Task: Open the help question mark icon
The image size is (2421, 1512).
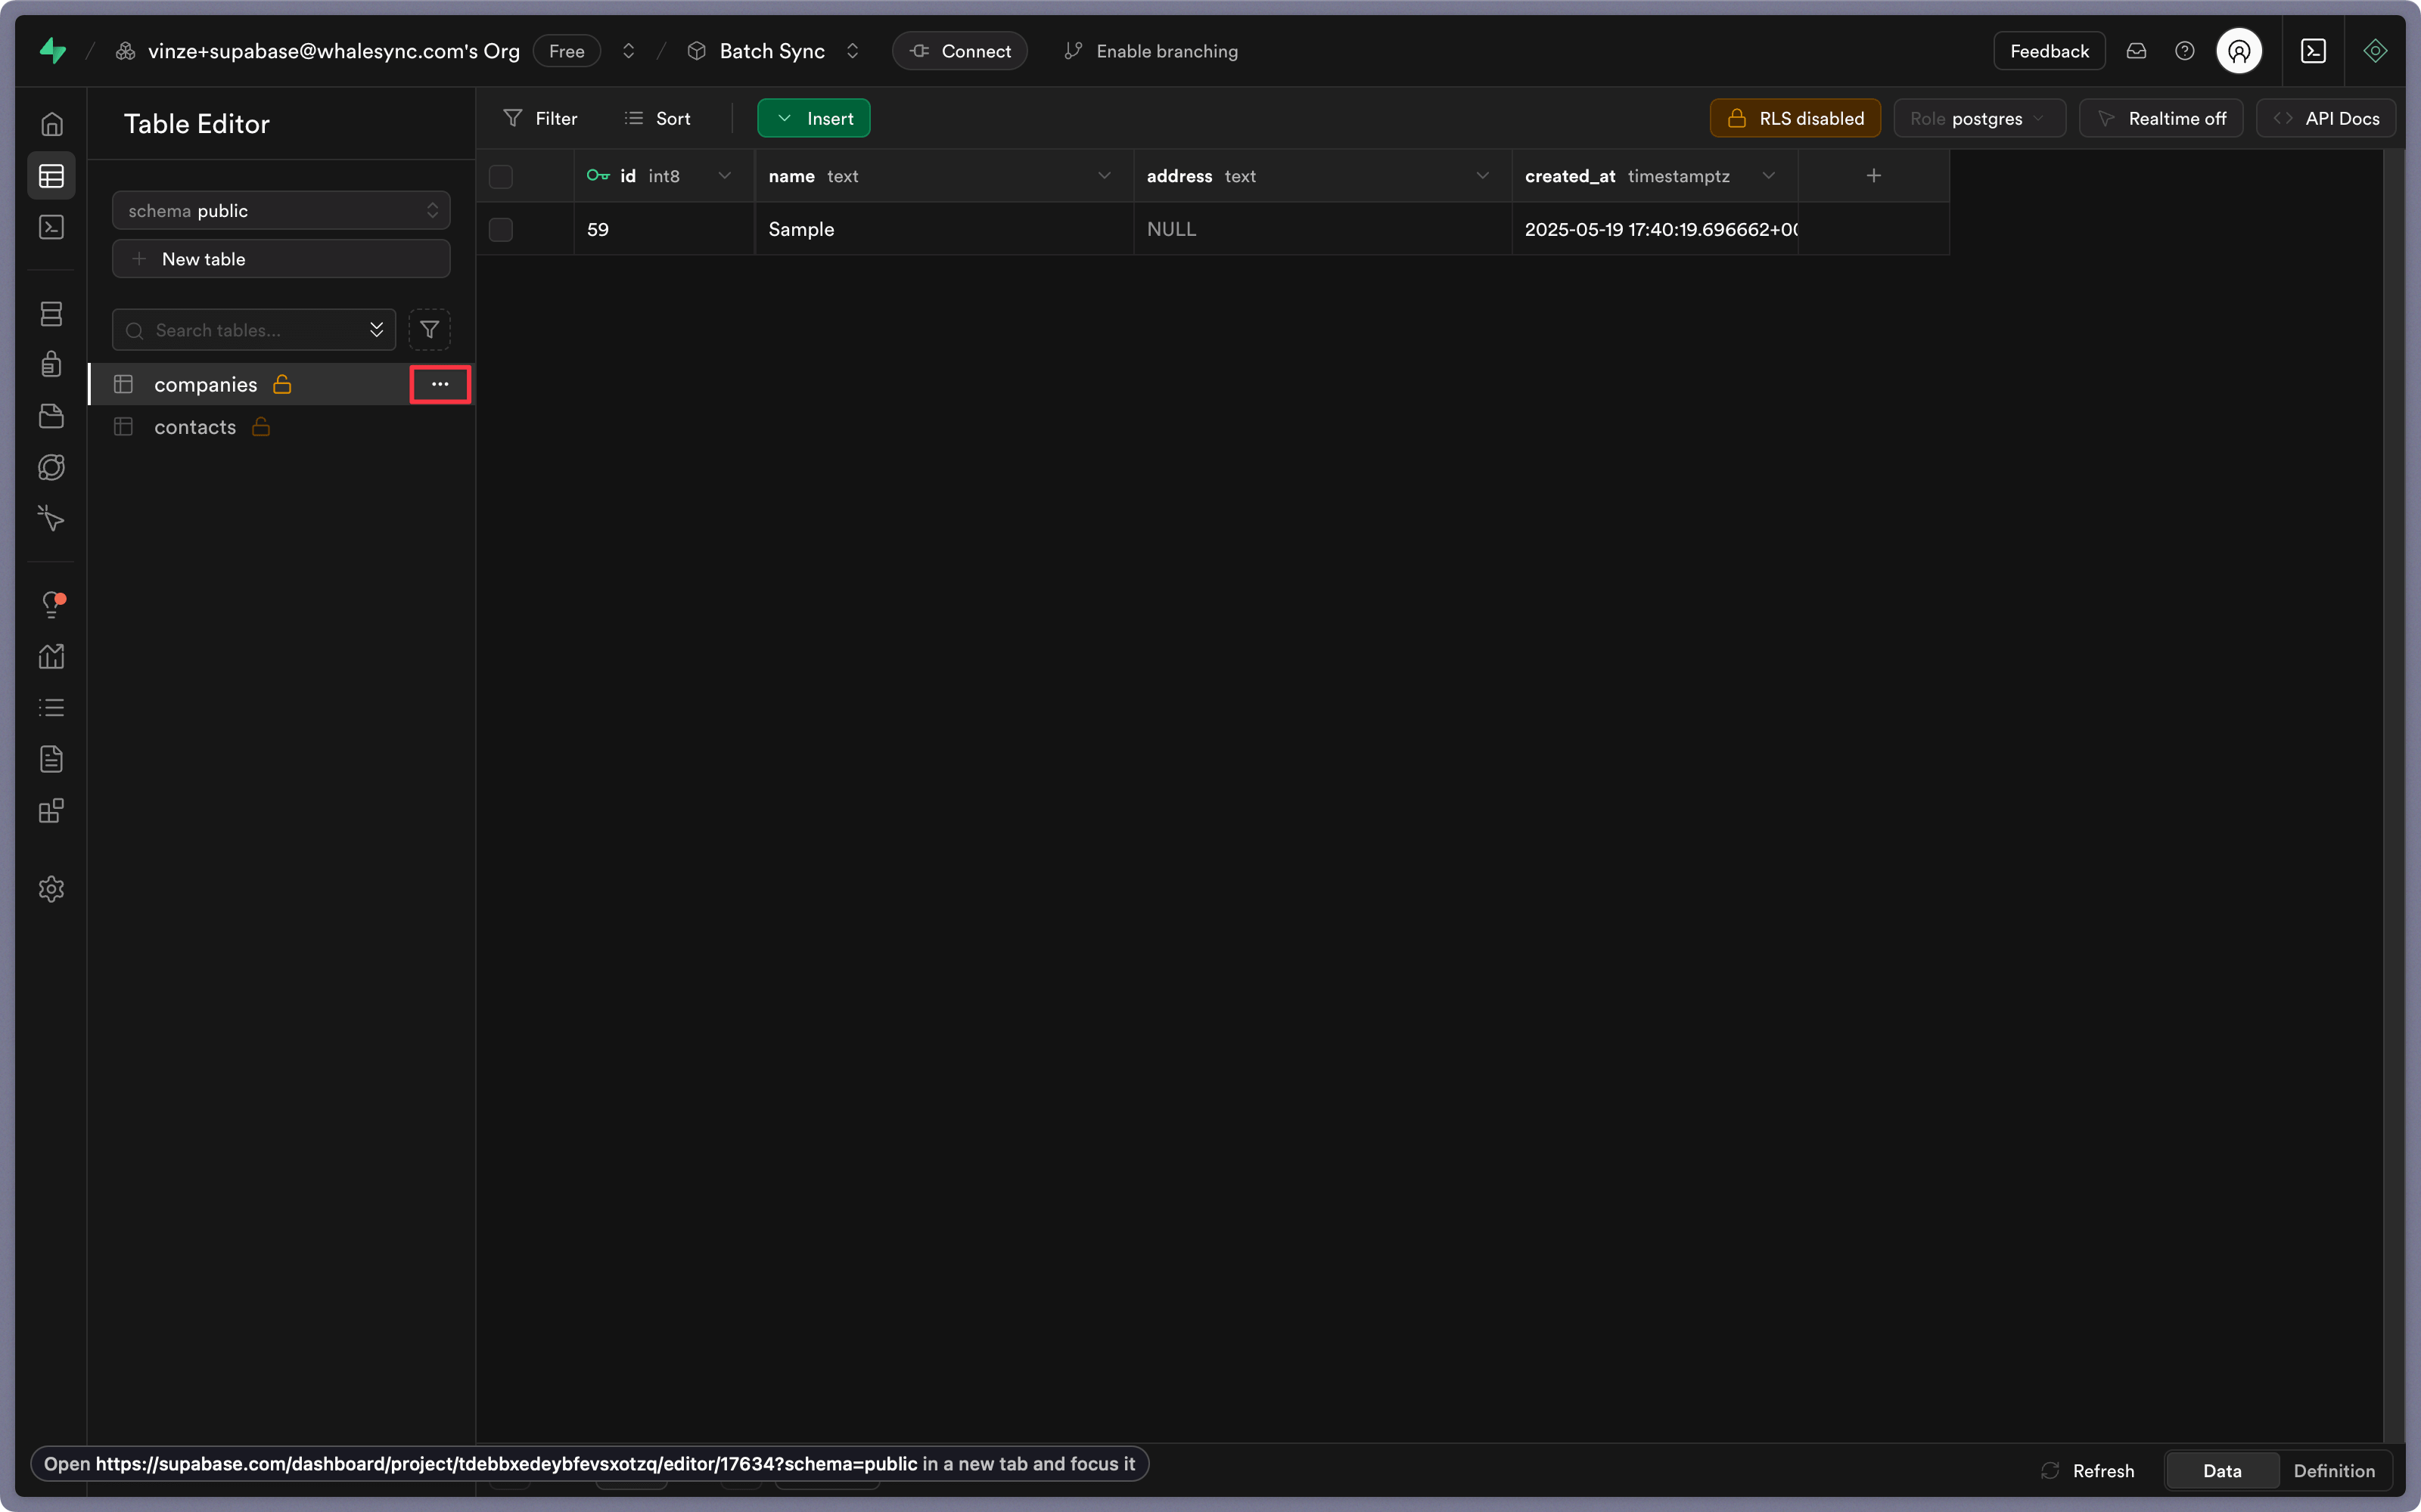Action: 2185,51
